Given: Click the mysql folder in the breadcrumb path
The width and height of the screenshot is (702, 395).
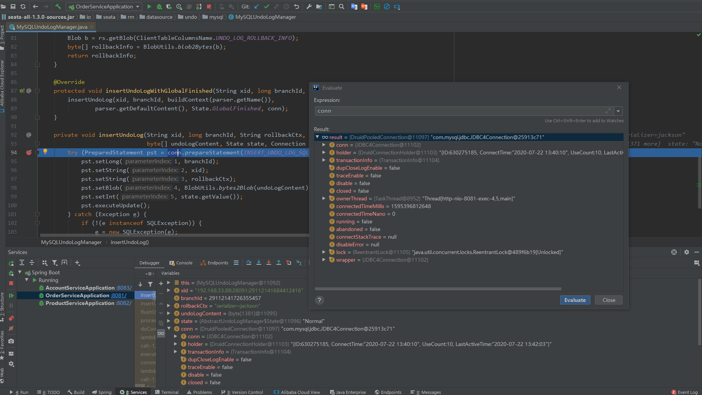Looking at the screenshot, I should pos(213,17).
